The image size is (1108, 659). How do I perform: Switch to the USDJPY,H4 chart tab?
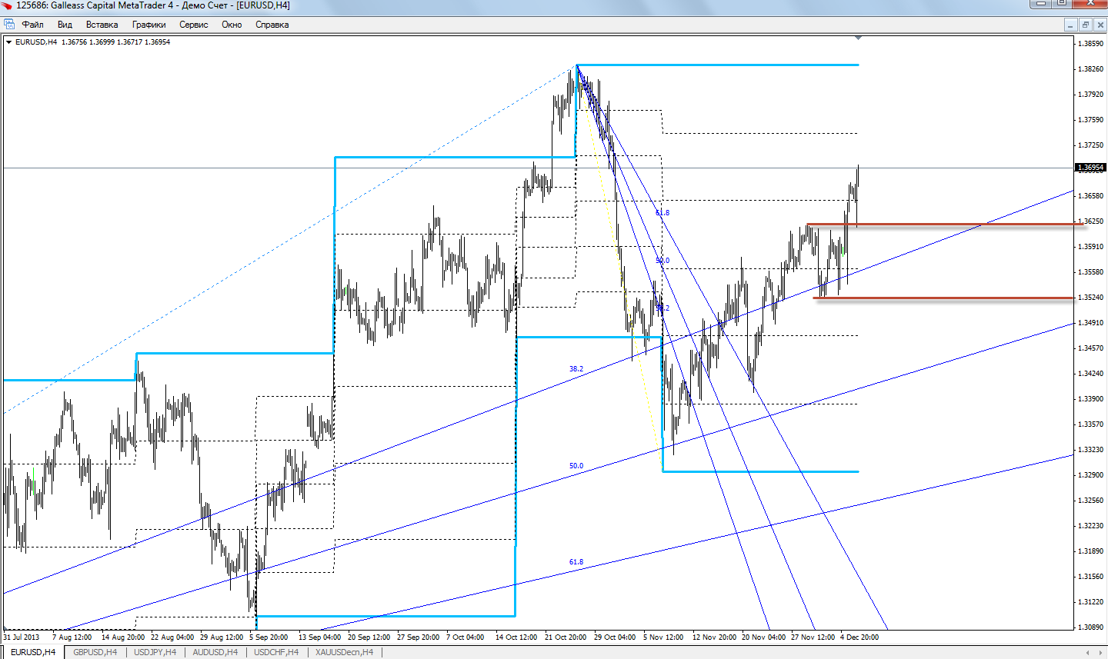[x=155, y=652]
